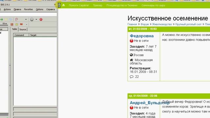Click the command input field below the table
210x118 pixels.
point(35,109)
